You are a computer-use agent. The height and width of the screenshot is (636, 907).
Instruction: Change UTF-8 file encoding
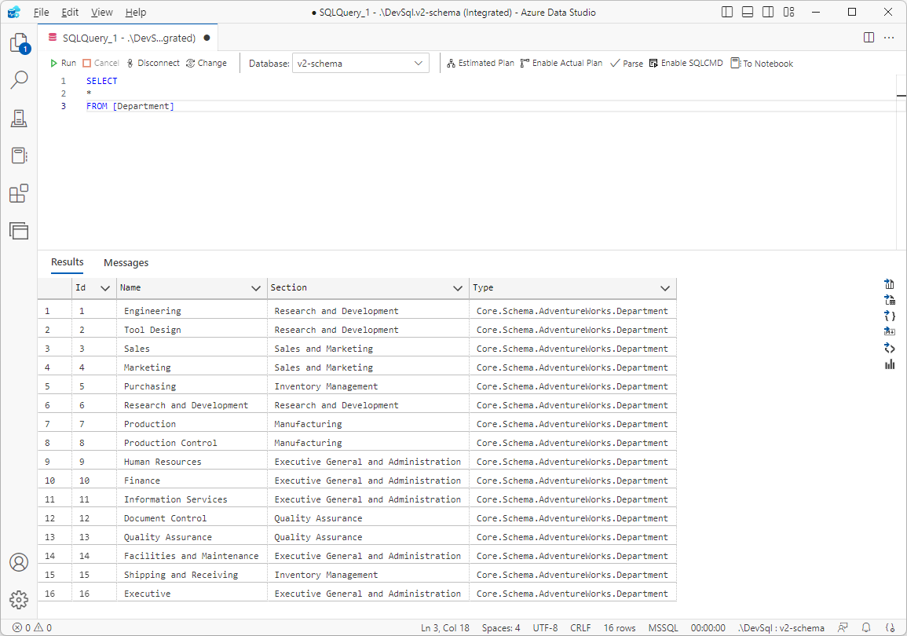(x=546, y=628)
